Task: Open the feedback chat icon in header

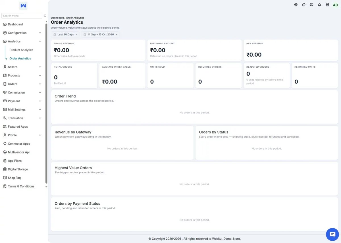Action: click(312, 5)
